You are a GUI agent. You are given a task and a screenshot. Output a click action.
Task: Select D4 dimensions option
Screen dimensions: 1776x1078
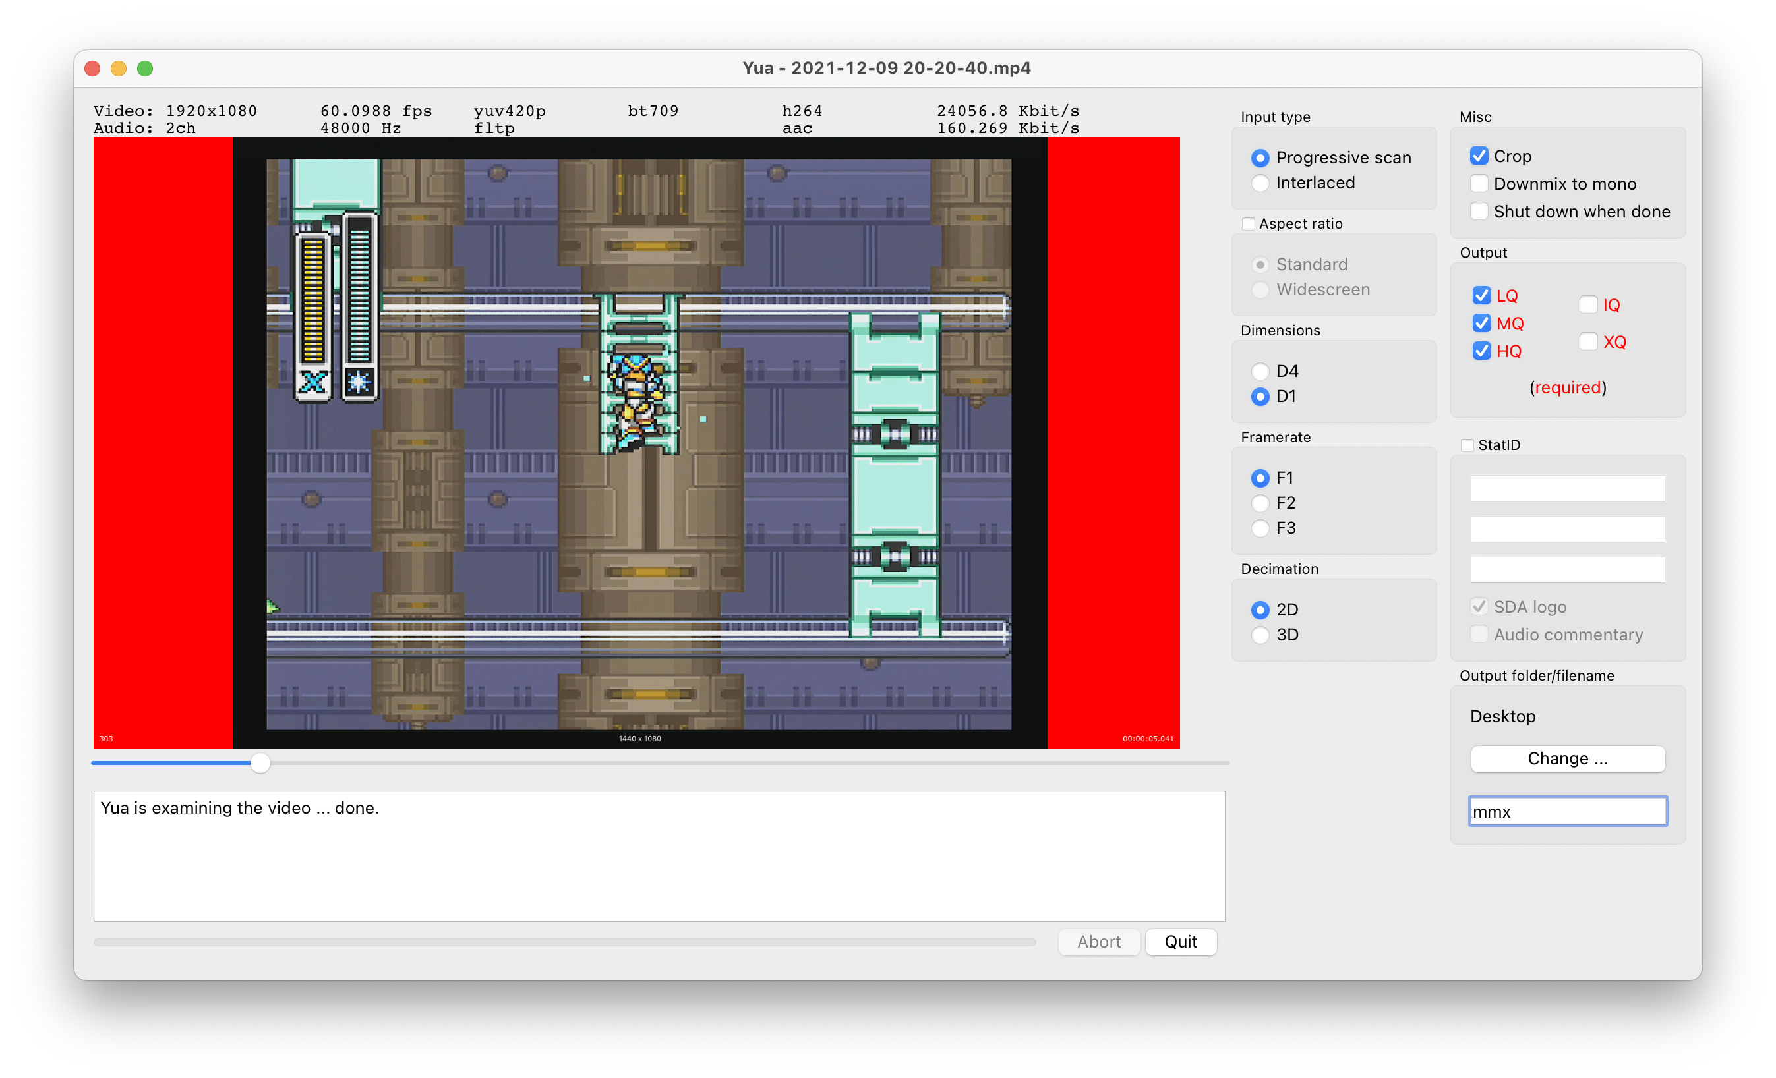[x=1260, y=371]
